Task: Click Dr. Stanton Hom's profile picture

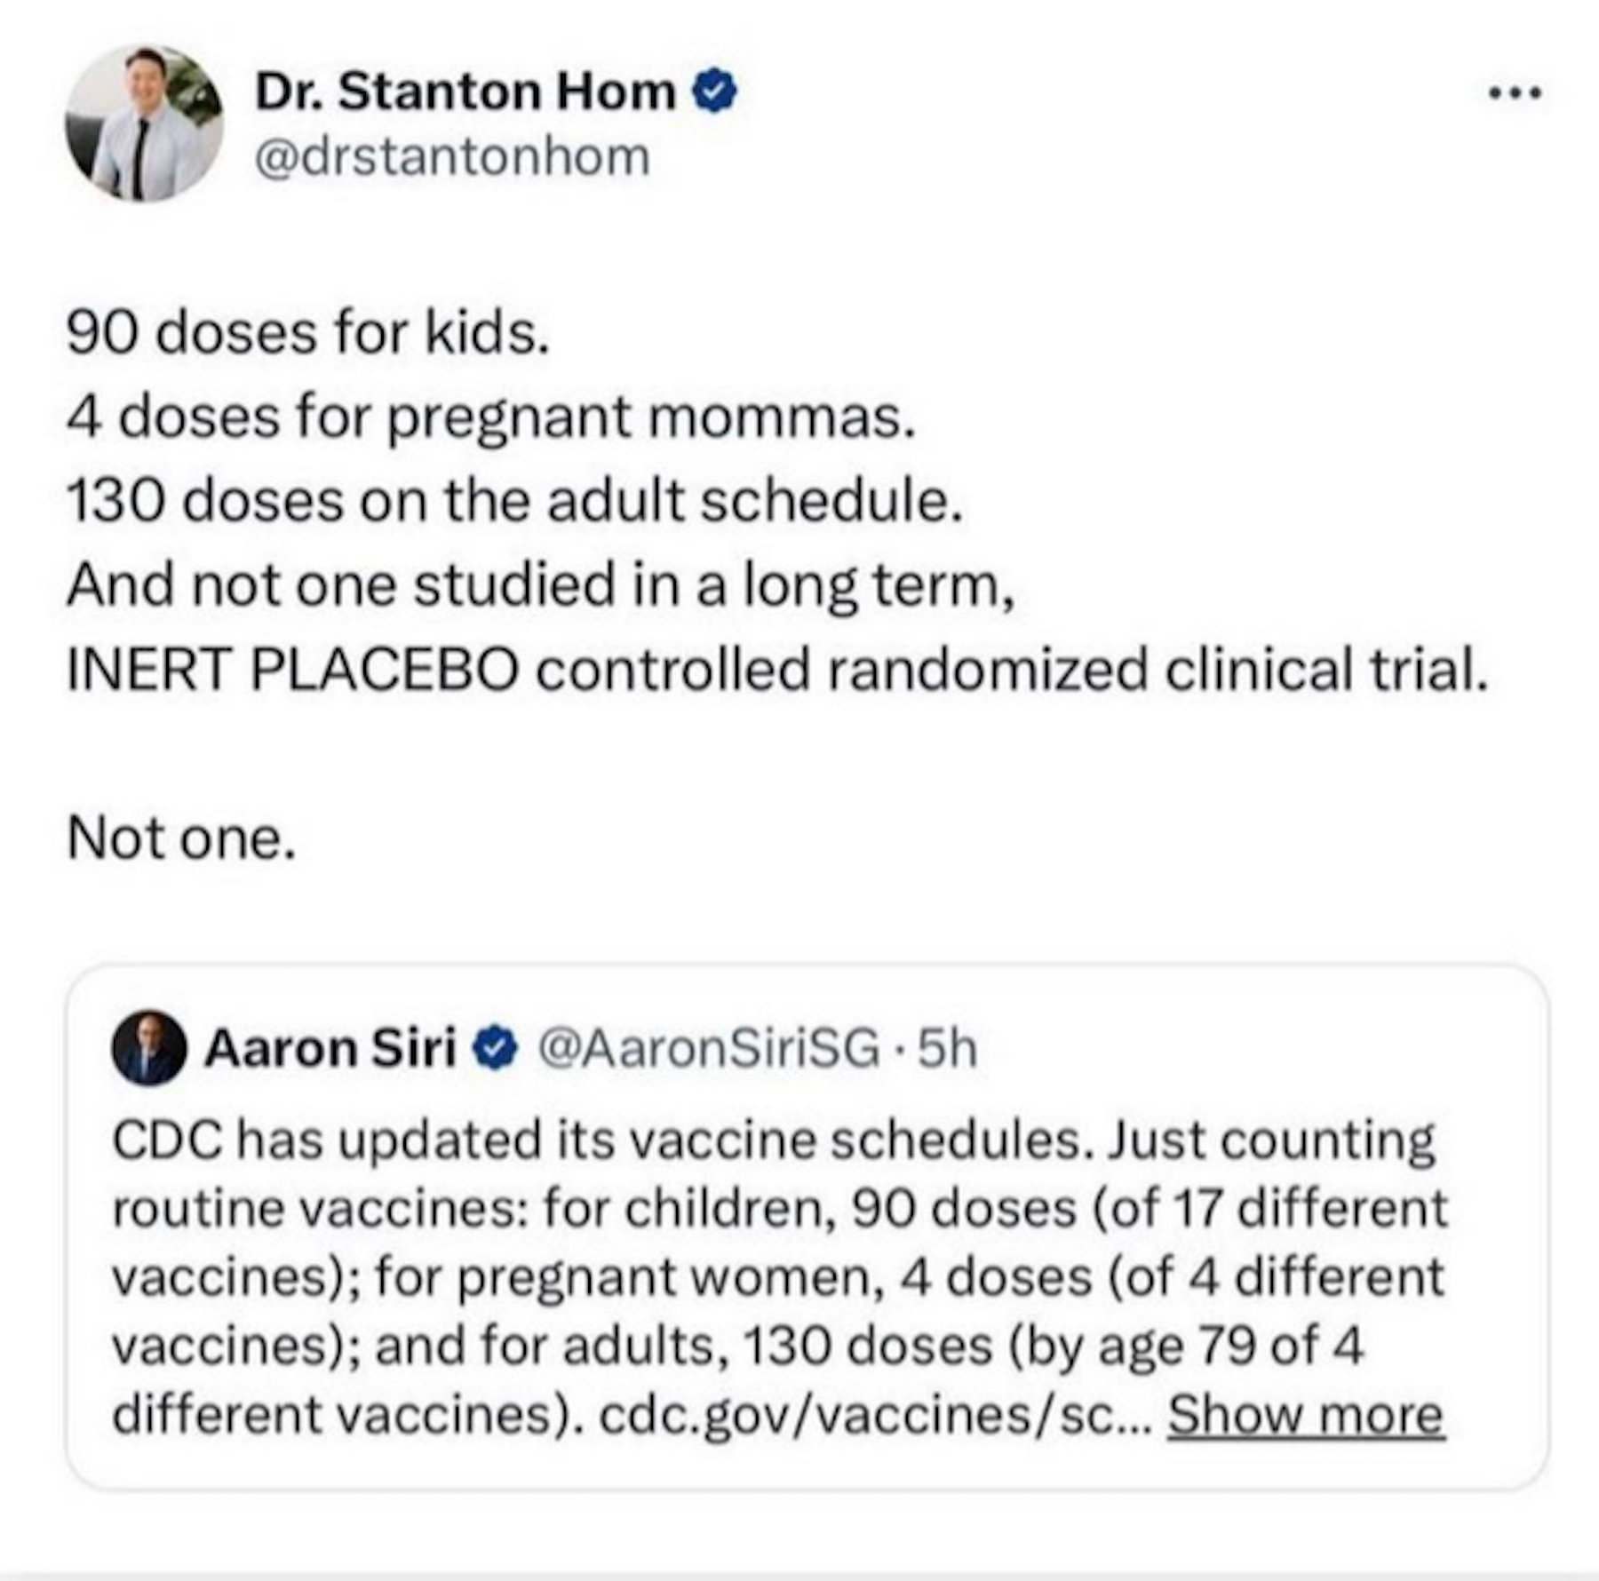Action: click(144, 124)
